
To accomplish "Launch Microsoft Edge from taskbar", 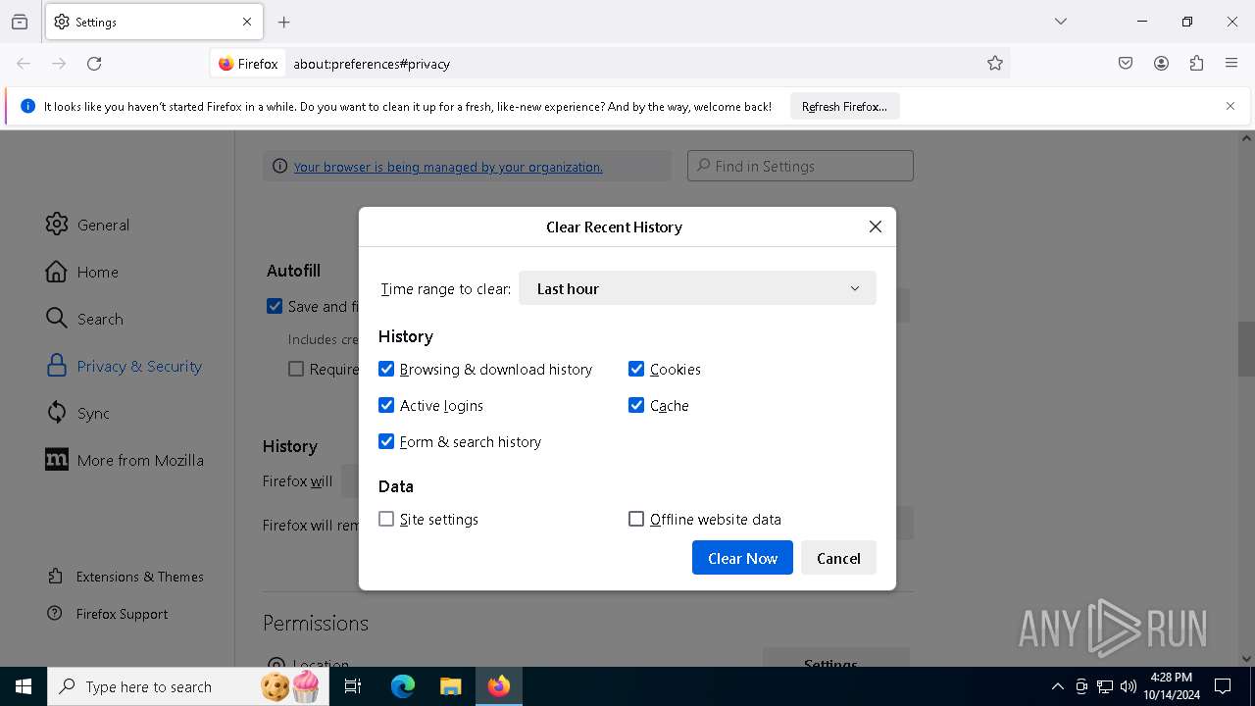I will pyautogui.click(x=403, y=686).
